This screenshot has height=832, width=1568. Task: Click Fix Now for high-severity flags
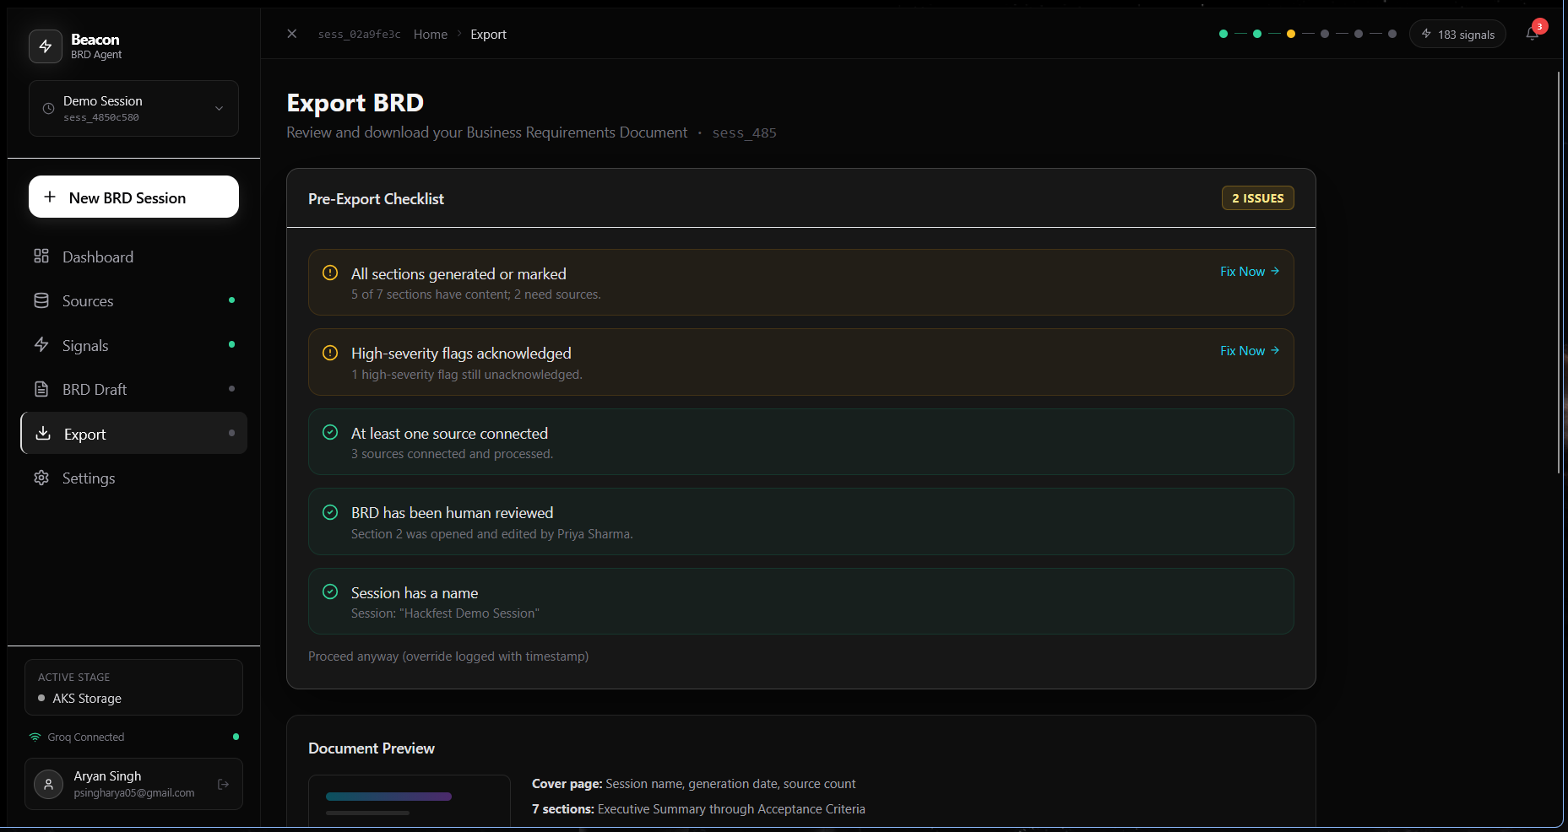[x=1249, y=351]
